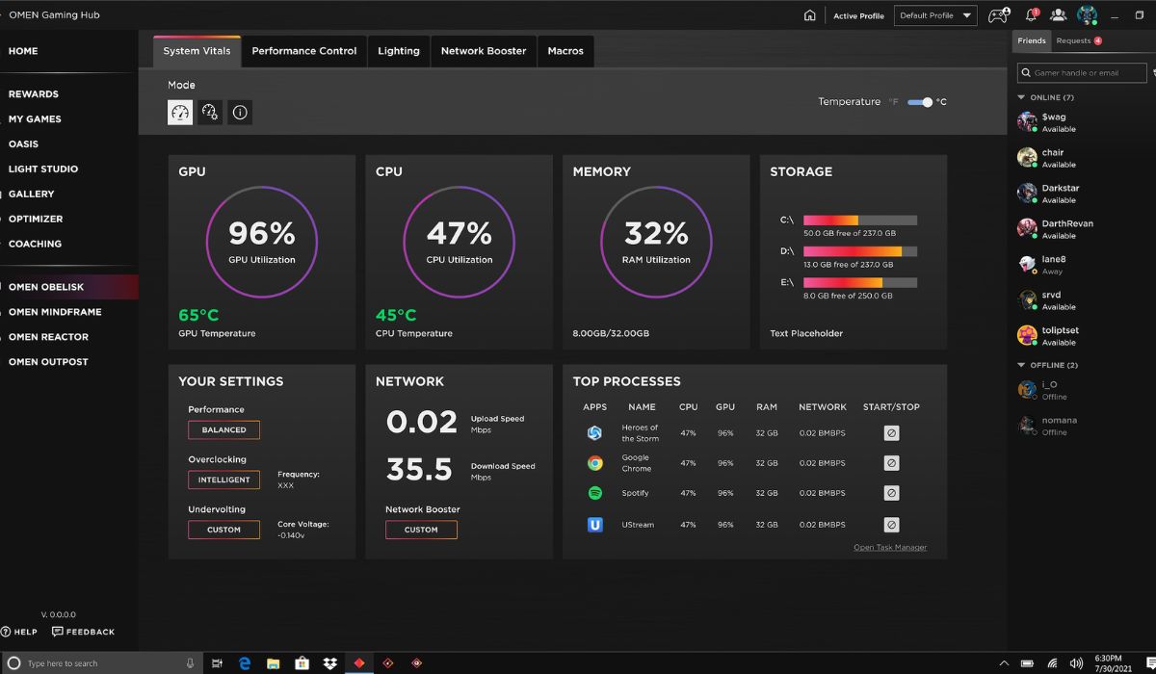Switch to the System Vitals tab
This screenshot has width=1156, height=674.
click(197, 51)
